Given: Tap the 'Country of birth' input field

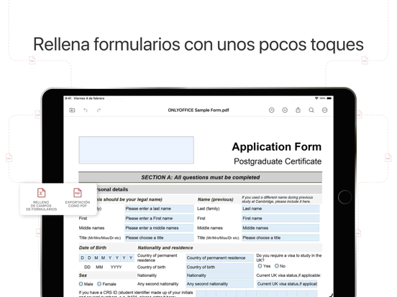Looking at the screenshot, I should [x=219, y=267].
